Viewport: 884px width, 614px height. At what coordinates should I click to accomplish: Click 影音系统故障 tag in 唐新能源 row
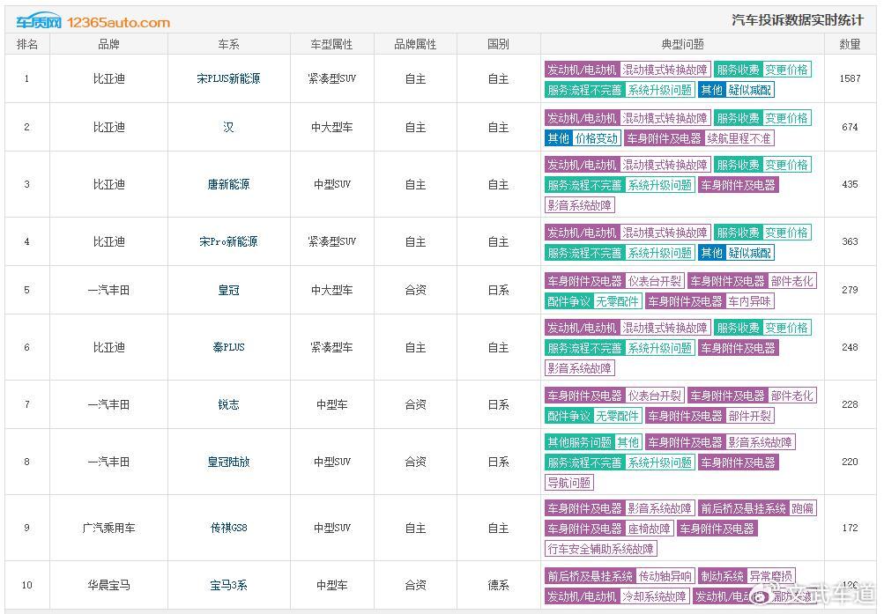click(x=580, y=205)
